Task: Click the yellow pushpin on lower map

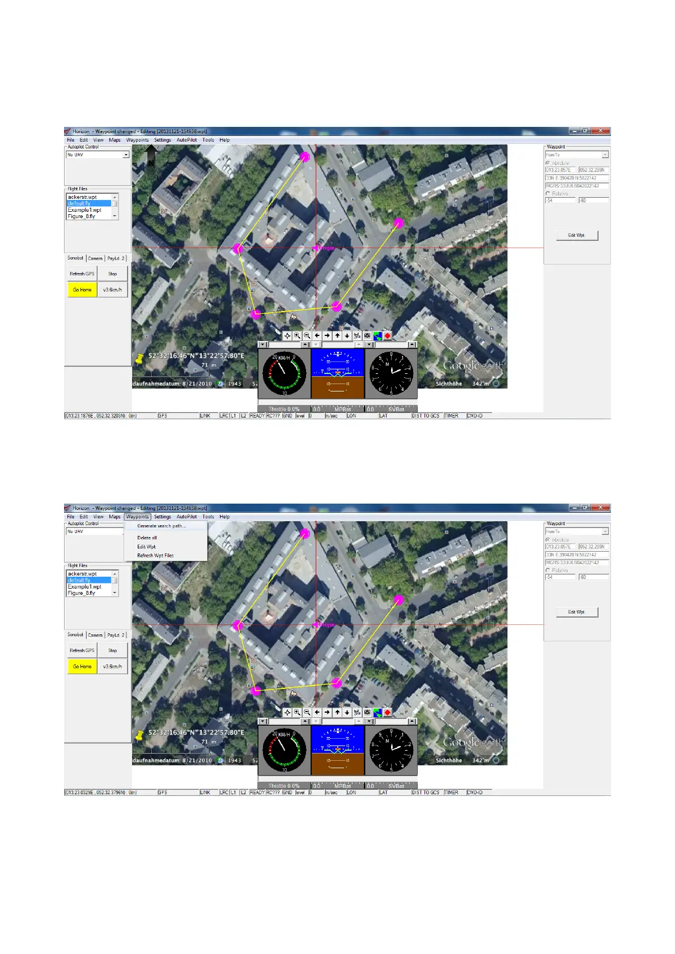Action: (x=139, y=735)
